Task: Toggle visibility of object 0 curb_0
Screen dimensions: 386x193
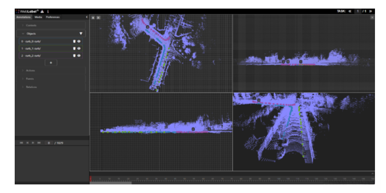Action: 79,41
